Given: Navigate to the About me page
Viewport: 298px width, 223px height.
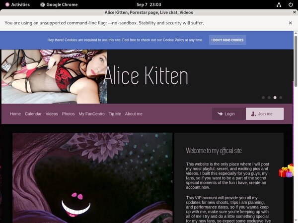Looking at the screenshot, I should point(134,114).
